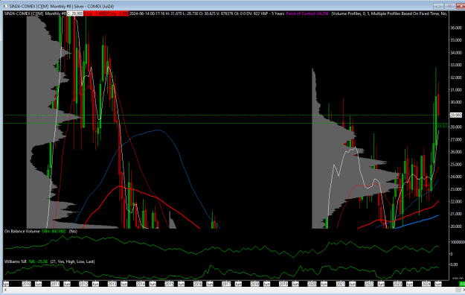Click the 2012 label on time axis
The image size is (465, 295).
tap(83, 284)
